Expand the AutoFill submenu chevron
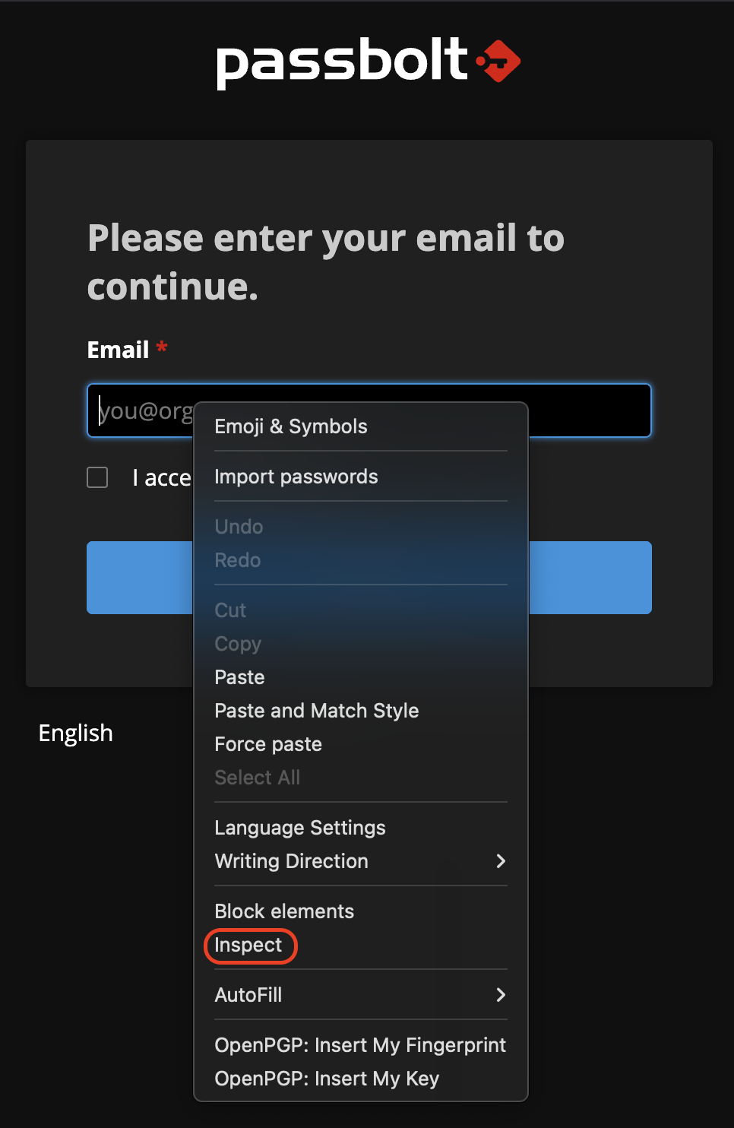 (x=500, y=995)
